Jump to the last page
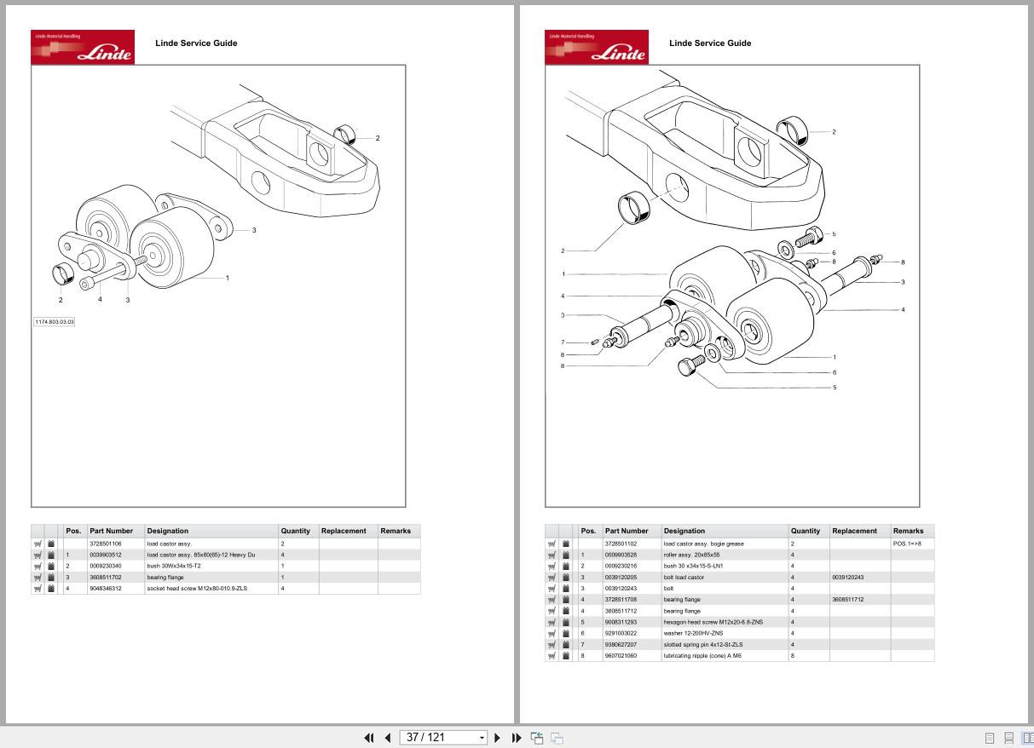 click(517, 738)
